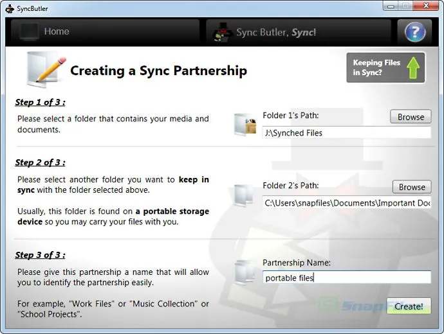This screenshot has width=444, height=334.
Task: Click the Partnership Name folder icon
Action: (245, 272)
